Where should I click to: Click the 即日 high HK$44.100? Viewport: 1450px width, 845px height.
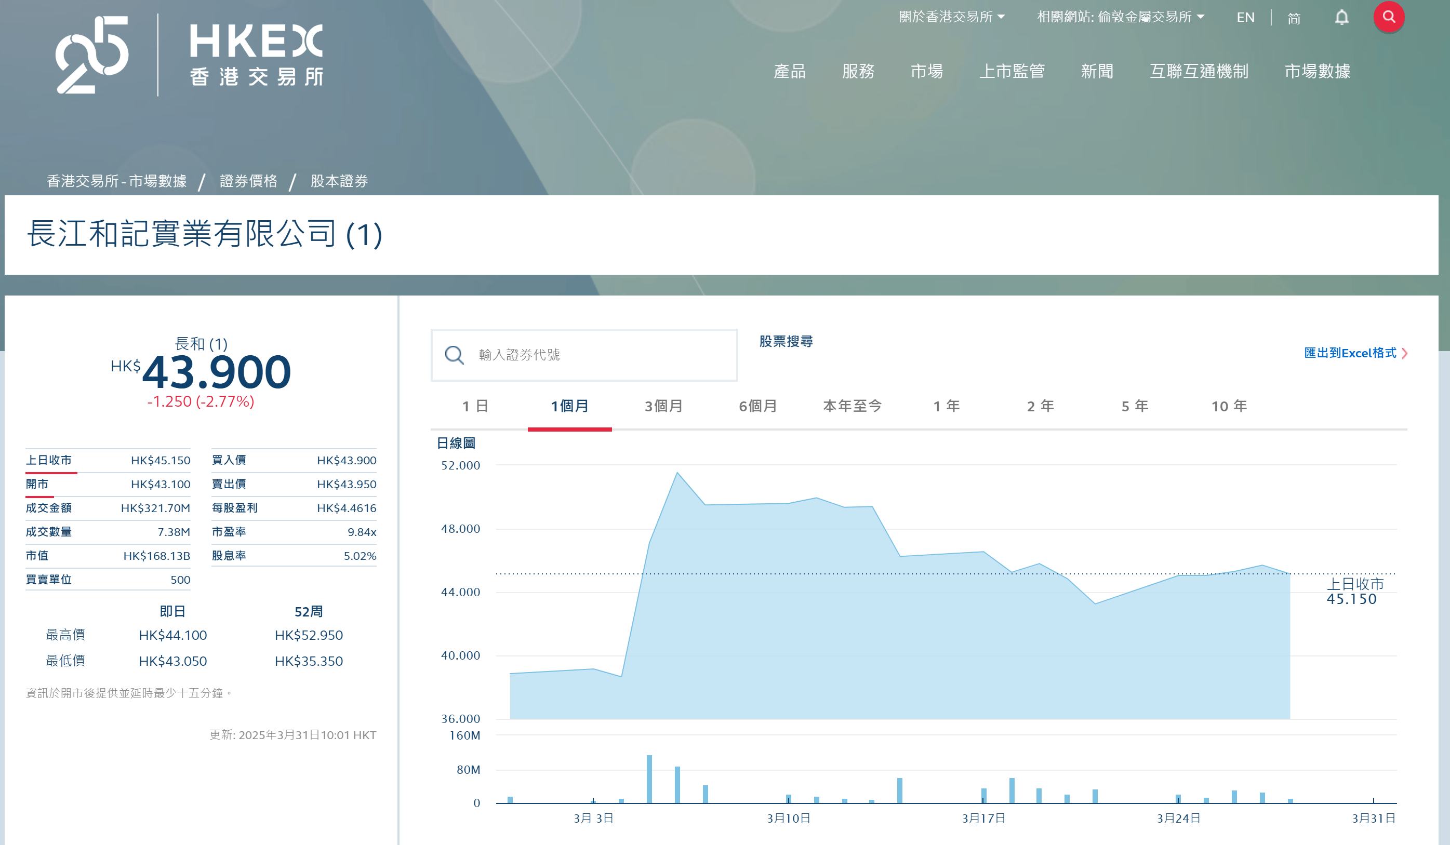coord(172,636)
